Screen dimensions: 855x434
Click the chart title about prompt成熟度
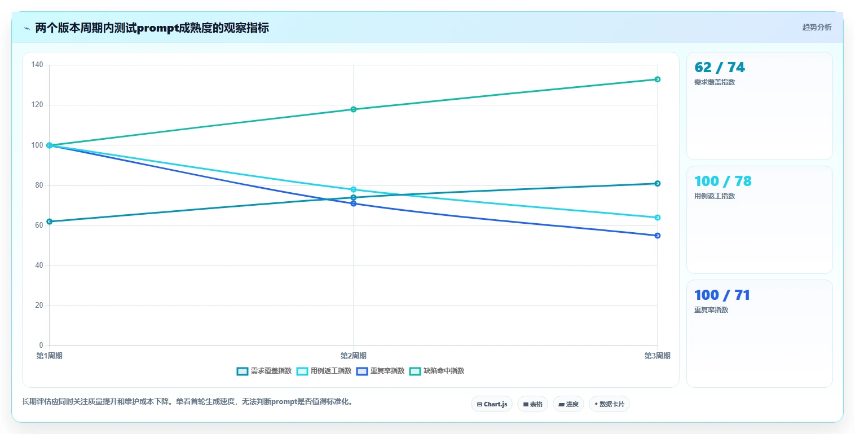[x=152, y=28]
